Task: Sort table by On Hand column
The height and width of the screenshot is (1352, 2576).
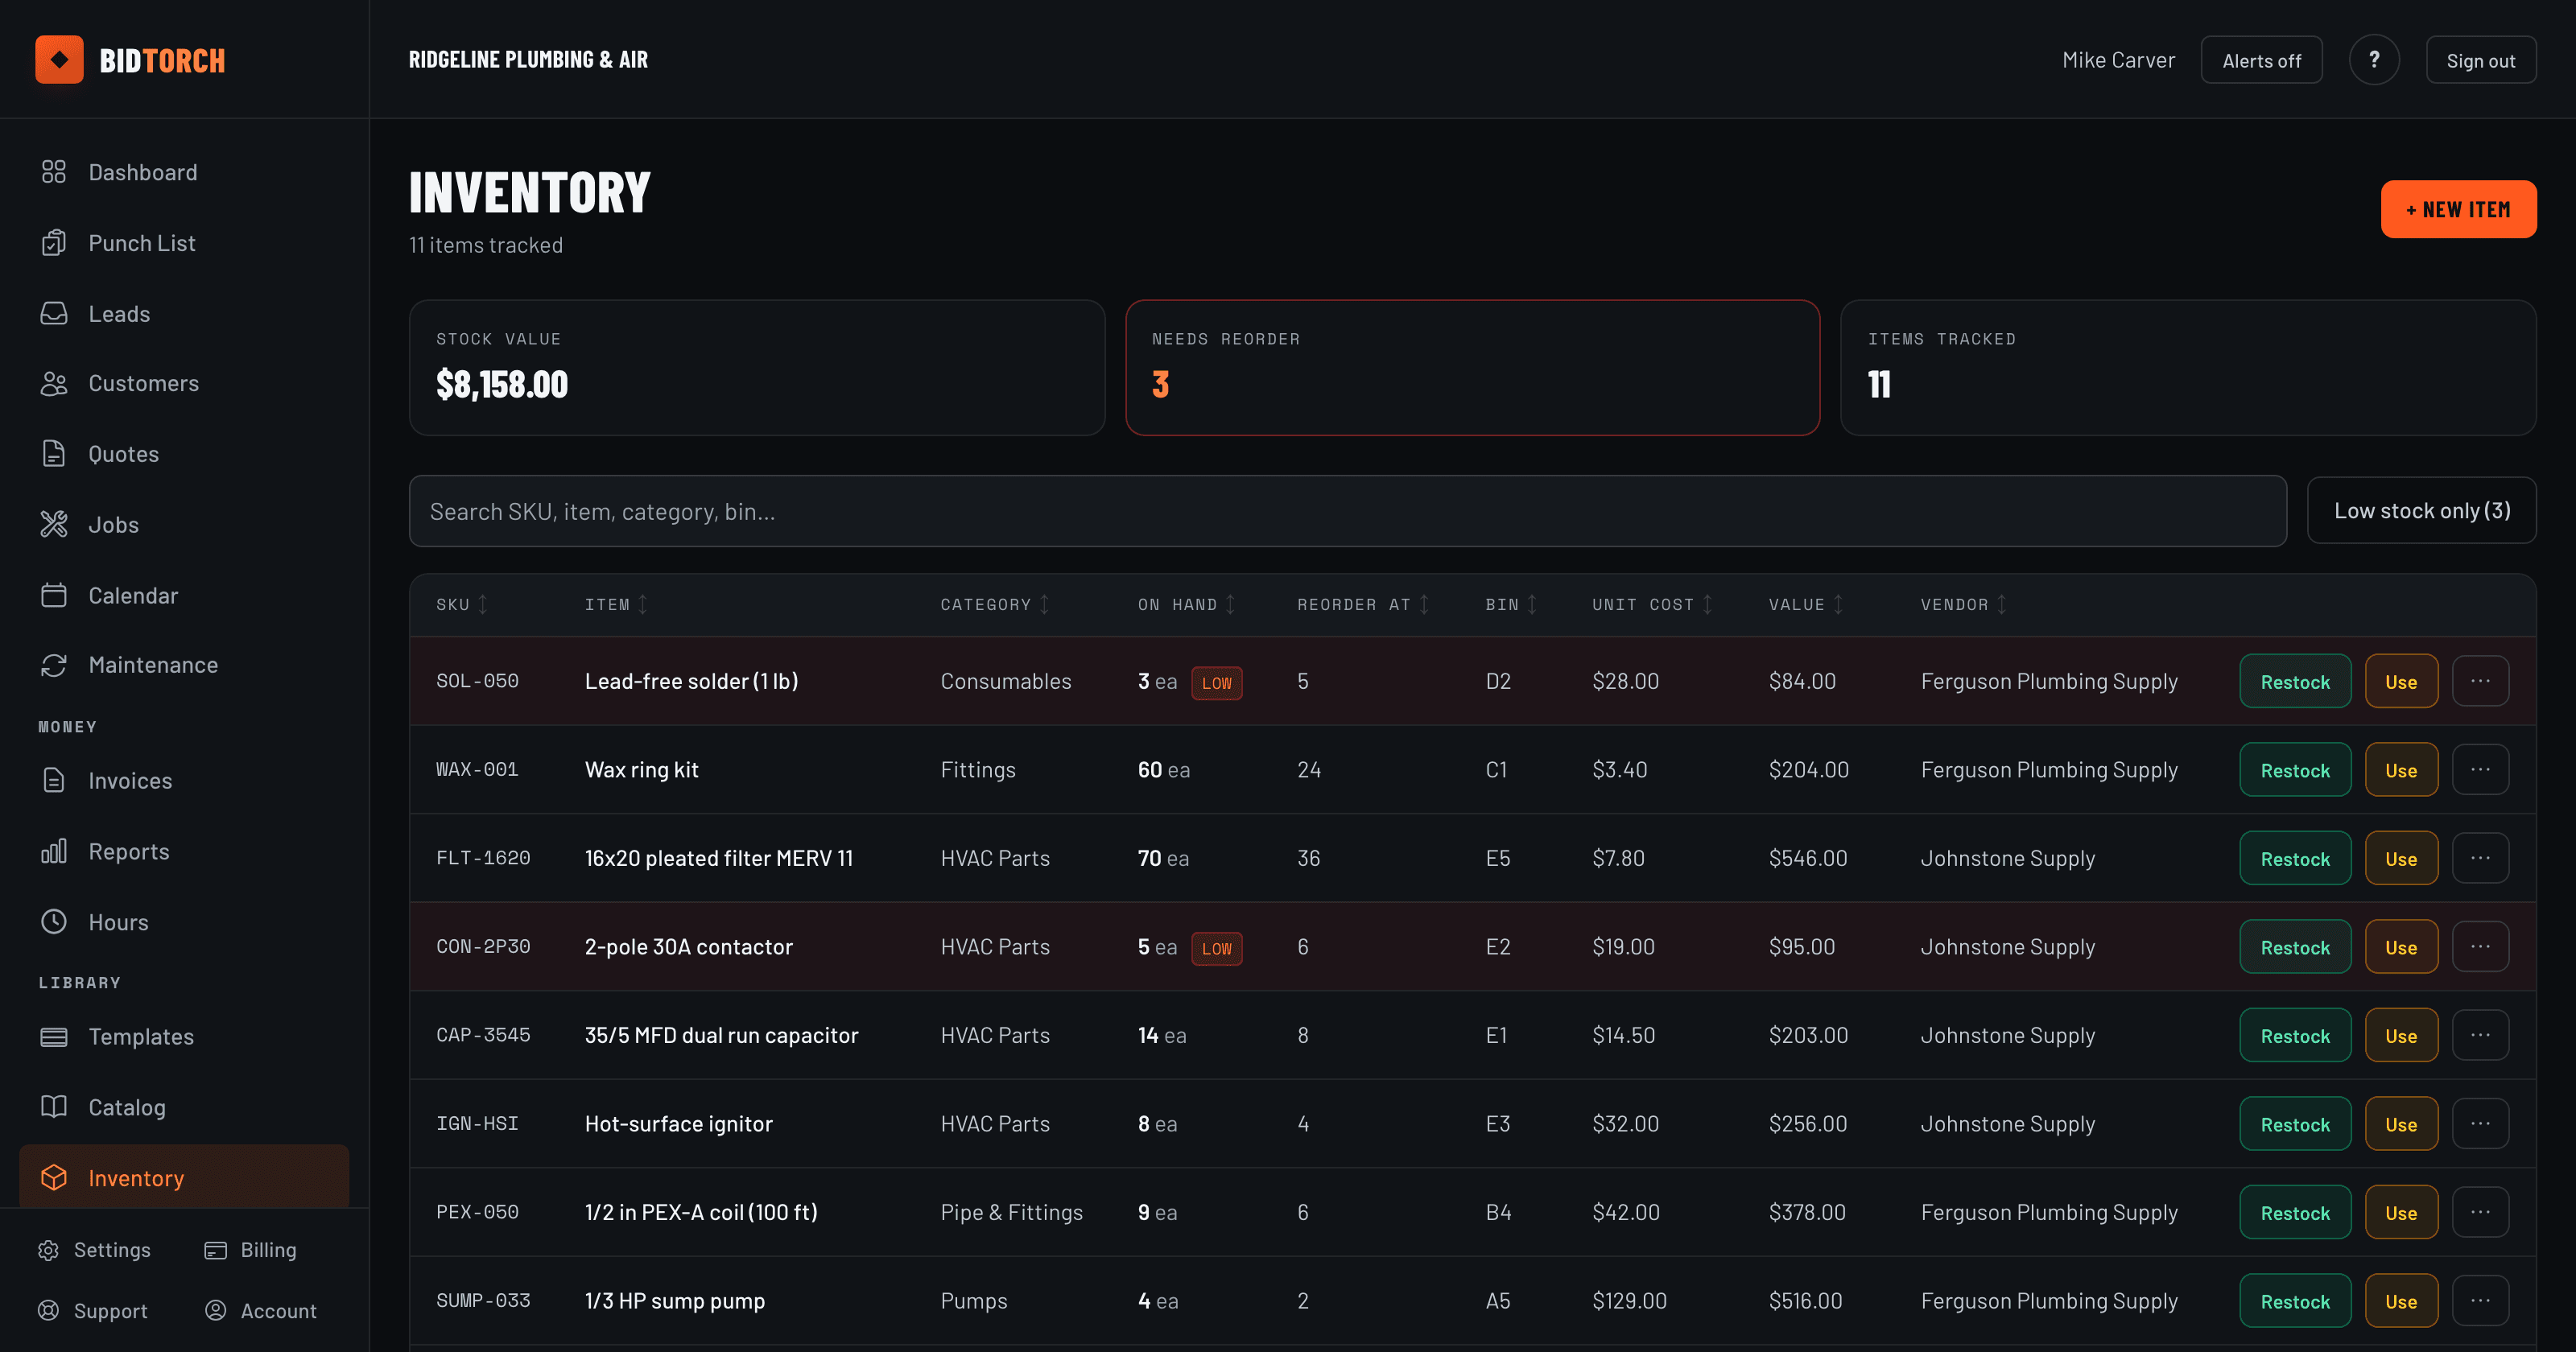Action: click(1187, 605)
